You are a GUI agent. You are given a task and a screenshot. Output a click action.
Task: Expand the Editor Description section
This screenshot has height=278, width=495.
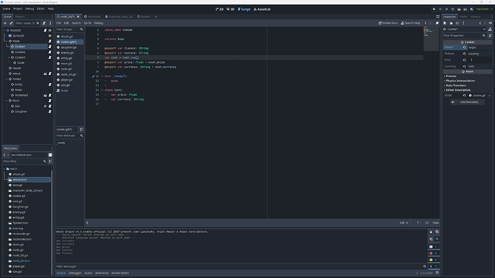point(458,90)
